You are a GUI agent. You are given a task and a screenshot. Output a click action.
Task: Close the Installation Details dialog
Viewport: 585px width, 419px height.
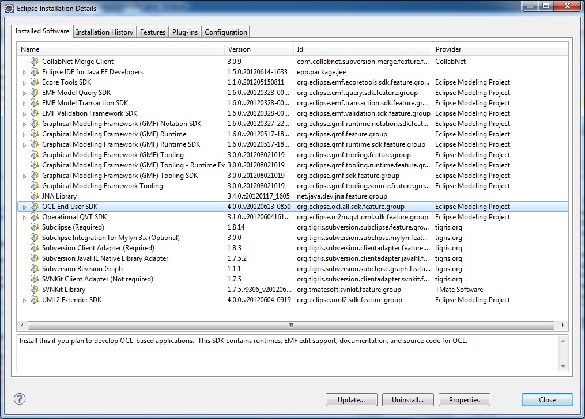click(x=548, y=399)
